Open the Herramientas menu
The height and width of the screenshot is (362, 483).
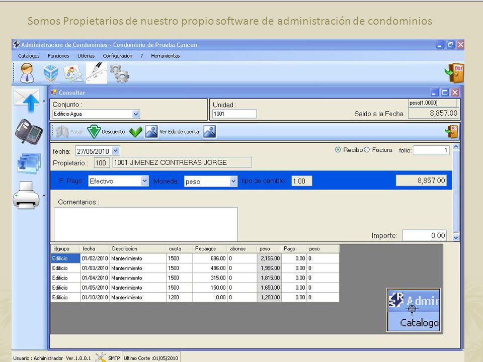pos(165,56)
